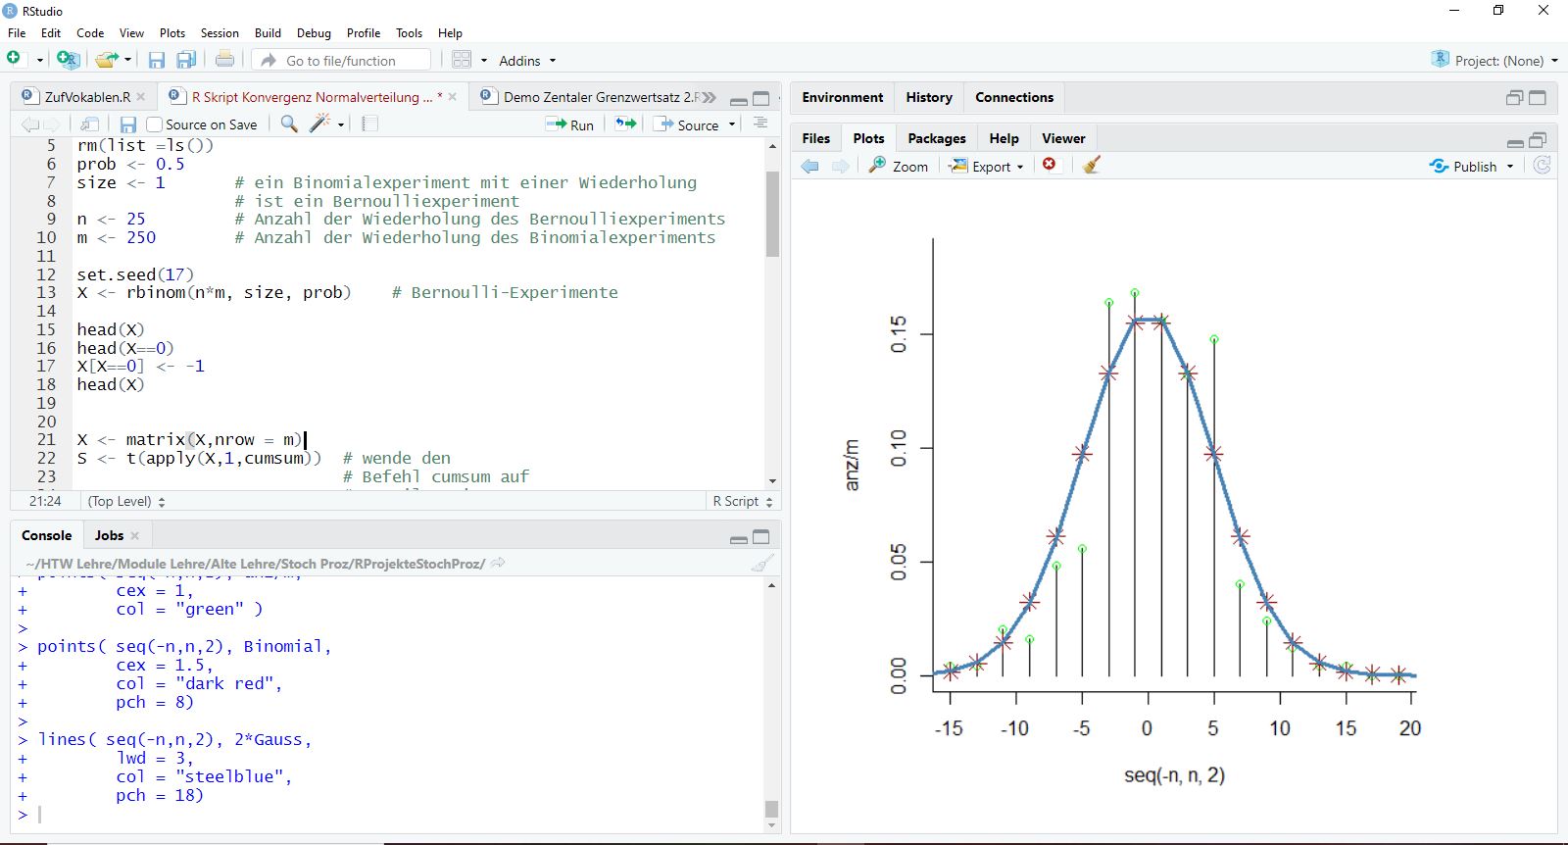Remove current plot with red X icon
Image resolution: width=1568 pixels, height=845 pixels.
pyautogui.click(x=1050, y=165)
